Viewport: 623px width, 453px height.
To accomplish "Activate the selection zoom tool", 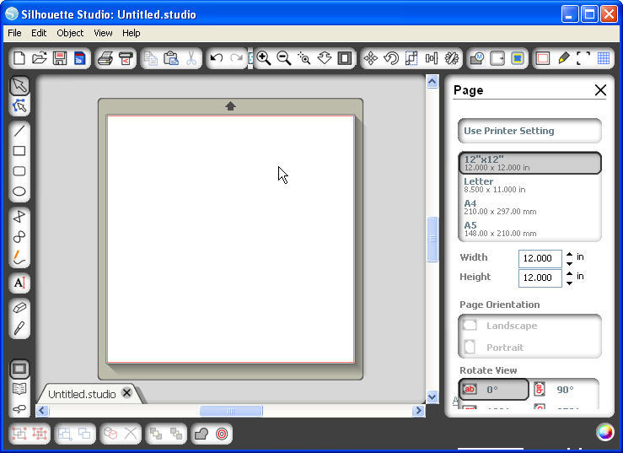I will coord(304,58).
